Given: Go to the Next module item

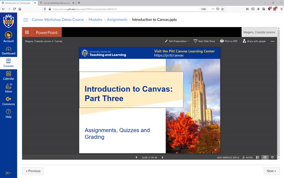Looking at the screenshot, I should [272, 171].
